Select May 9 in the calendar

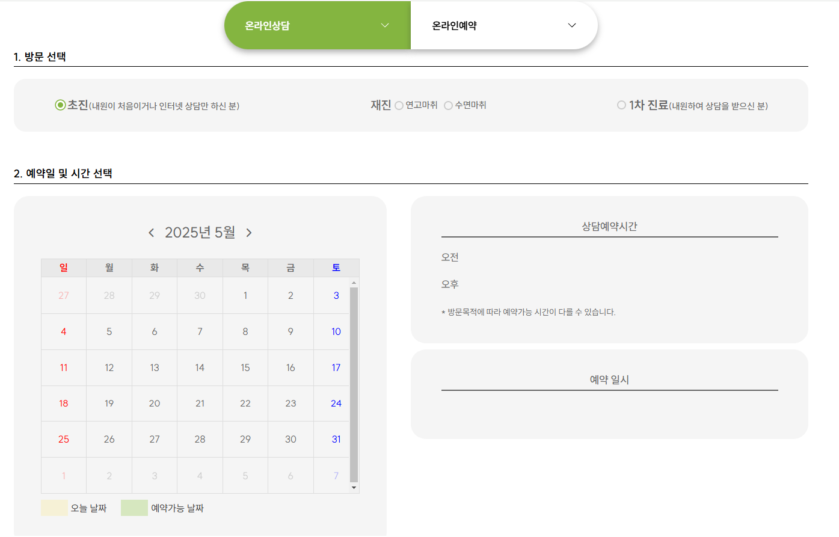point(290,331)
